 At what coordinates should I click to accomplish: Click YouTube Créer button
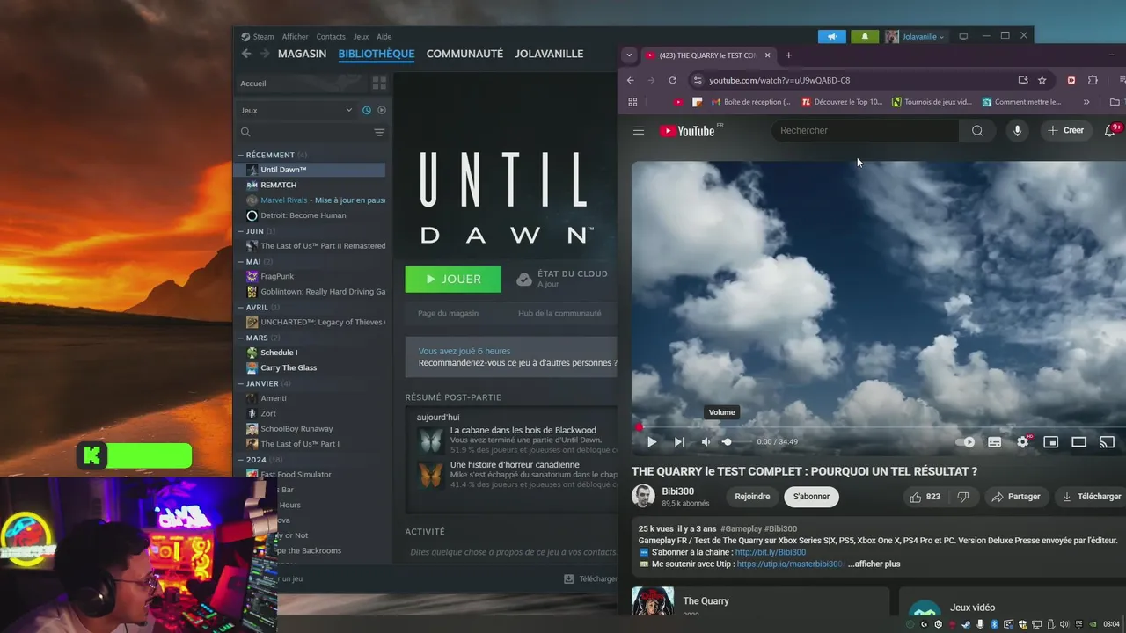pos(1065,130)
